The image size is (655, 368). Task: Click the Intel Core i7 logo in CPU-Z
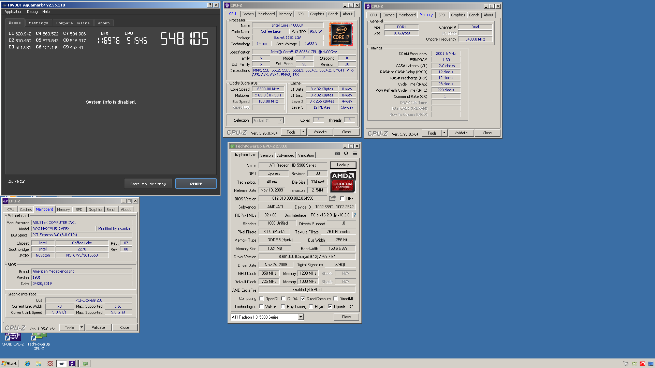pos(341,34)
